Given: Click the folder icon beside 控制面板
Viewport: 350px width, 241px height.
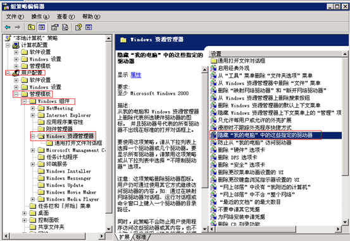Looking at the screenshot, I should [32, 220].
